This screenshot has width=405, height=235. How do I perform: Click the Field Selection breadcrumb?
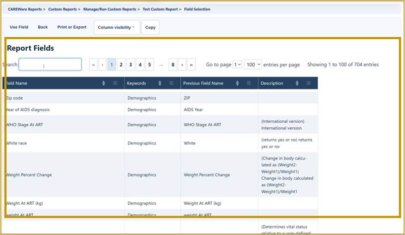click(x=197, y=9)
